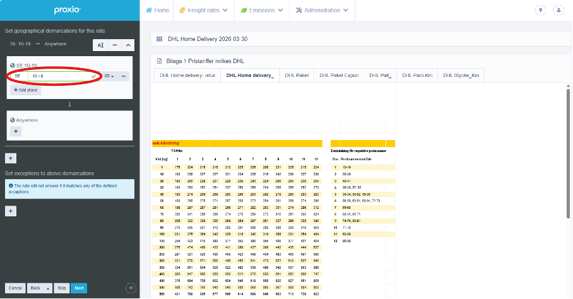The image size is (573, 299).
Task: Click the 'Postnummerområde' header cell
Action: pyautogui.click(x=356, y=159)
